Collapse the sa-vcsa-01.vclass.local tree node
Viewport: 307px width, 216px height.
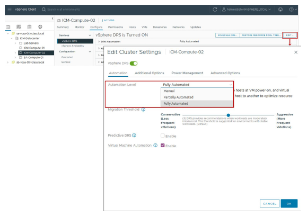click(8, 33)
